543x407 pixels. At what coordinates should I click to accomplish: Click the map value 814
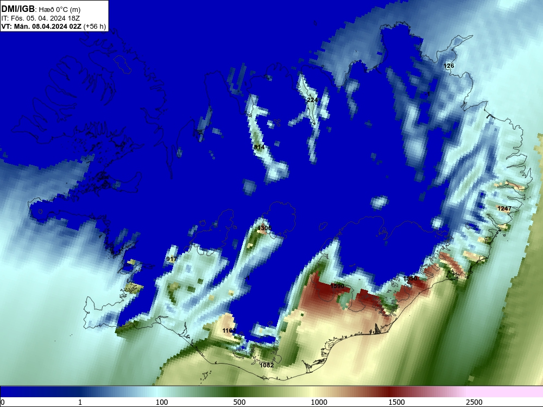pyautogui.click(x=259, y=147)
